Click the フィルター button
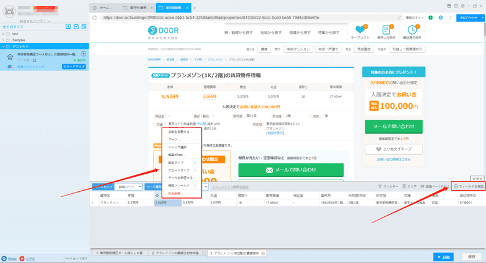 tap(388, 186)
